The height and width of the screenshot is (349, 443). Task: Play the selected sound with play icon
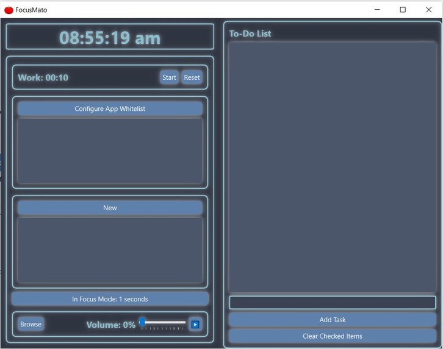click(195, 325)
